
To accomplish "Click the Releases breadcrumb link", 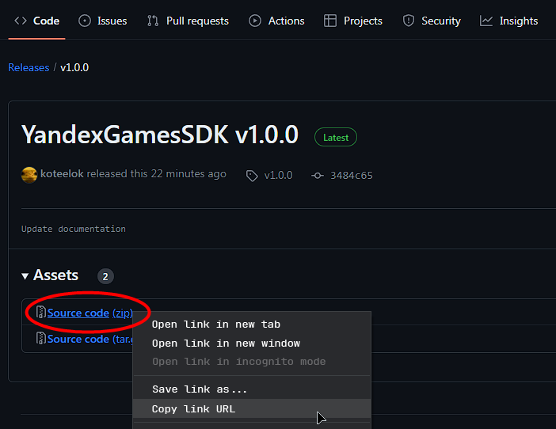I will (29, 67).
